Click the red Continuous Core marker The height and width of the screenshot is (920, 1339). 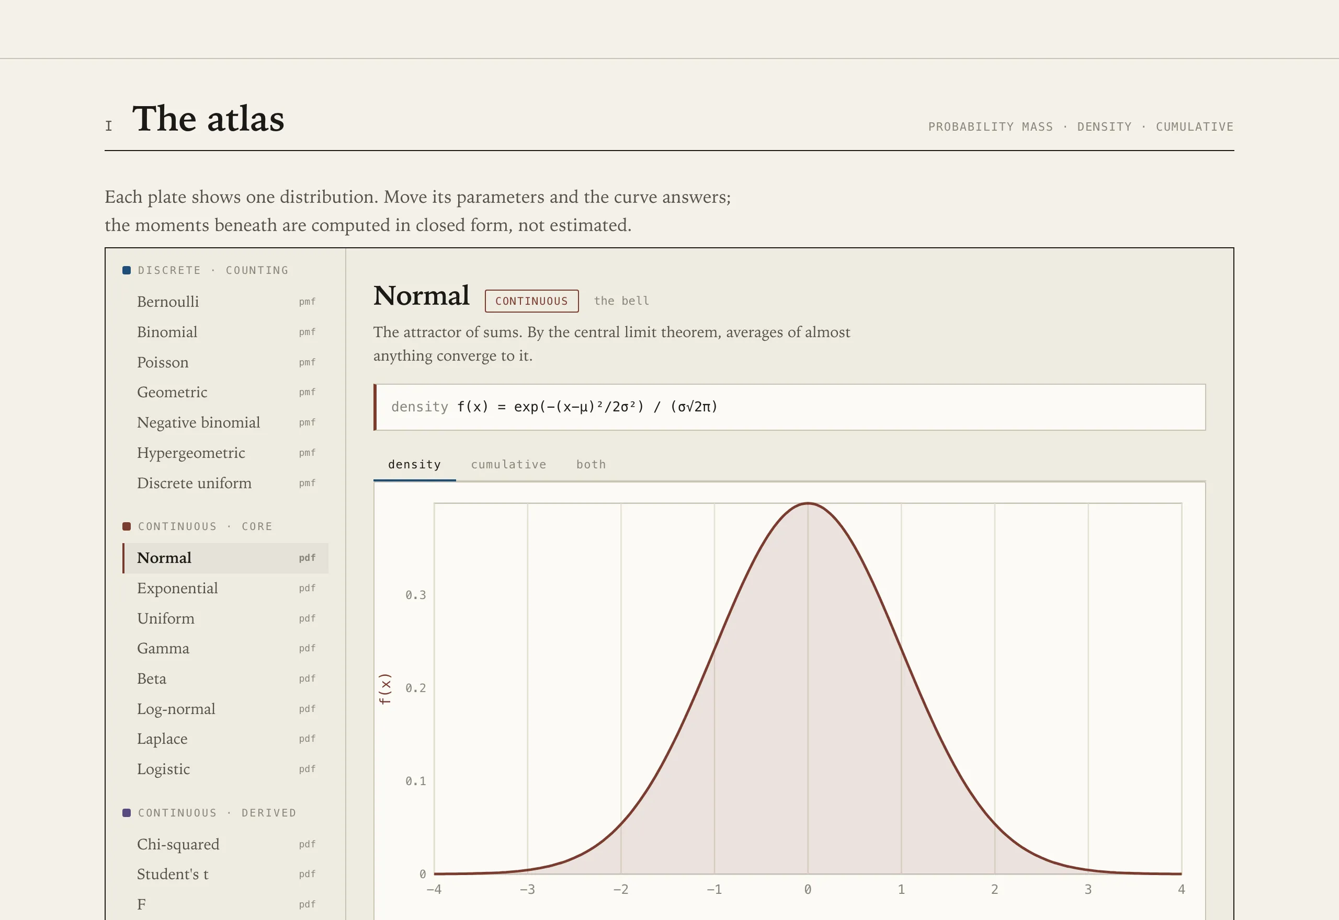(127, 526)
